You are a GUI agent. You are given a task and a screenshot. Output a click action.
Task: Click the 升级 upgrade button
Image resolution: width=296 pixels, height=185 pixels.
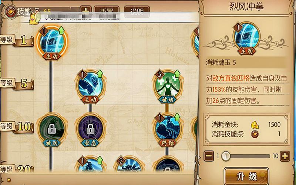tap(246, 176)
